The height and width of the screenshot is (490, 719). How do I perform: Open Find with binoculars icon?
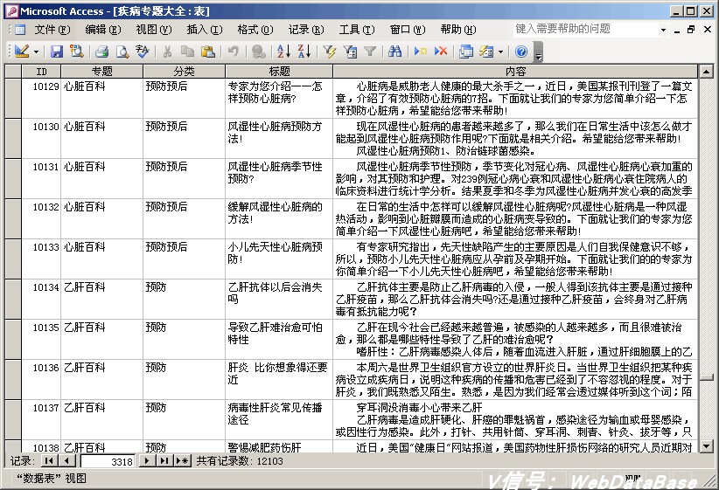click(394, 52)
